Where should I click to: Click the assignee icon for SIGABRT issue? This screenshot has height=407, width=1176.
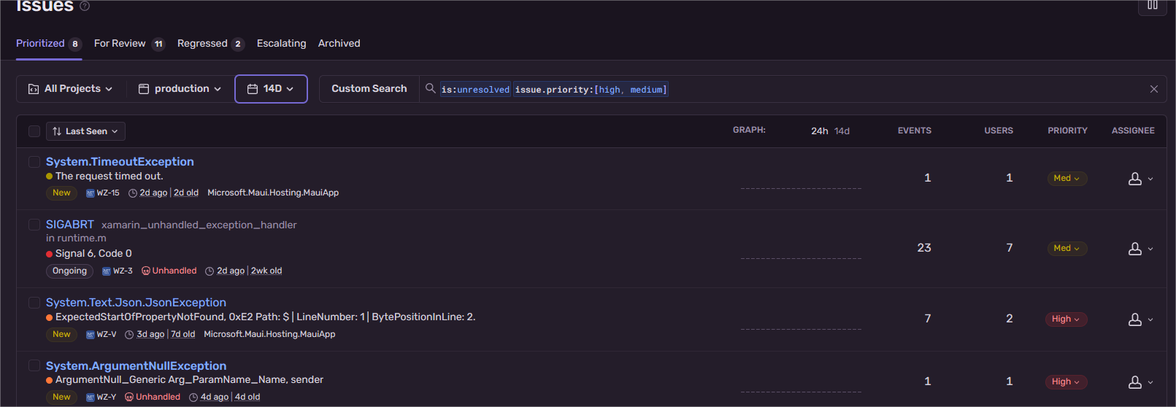[x=1135, y=249]
